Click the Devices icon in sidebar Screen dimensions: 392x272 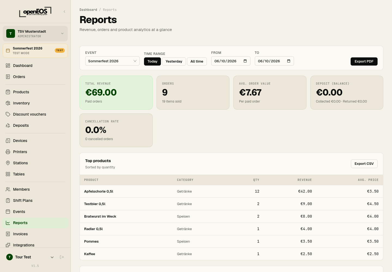(8, 141)
